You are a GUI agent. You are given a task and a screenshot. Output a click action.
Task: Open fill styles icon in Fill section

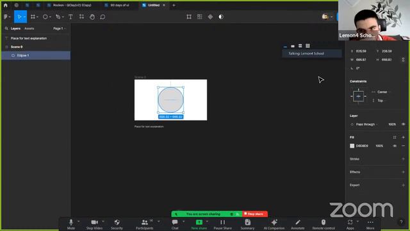pyautogui.click(x=395, y=137)
